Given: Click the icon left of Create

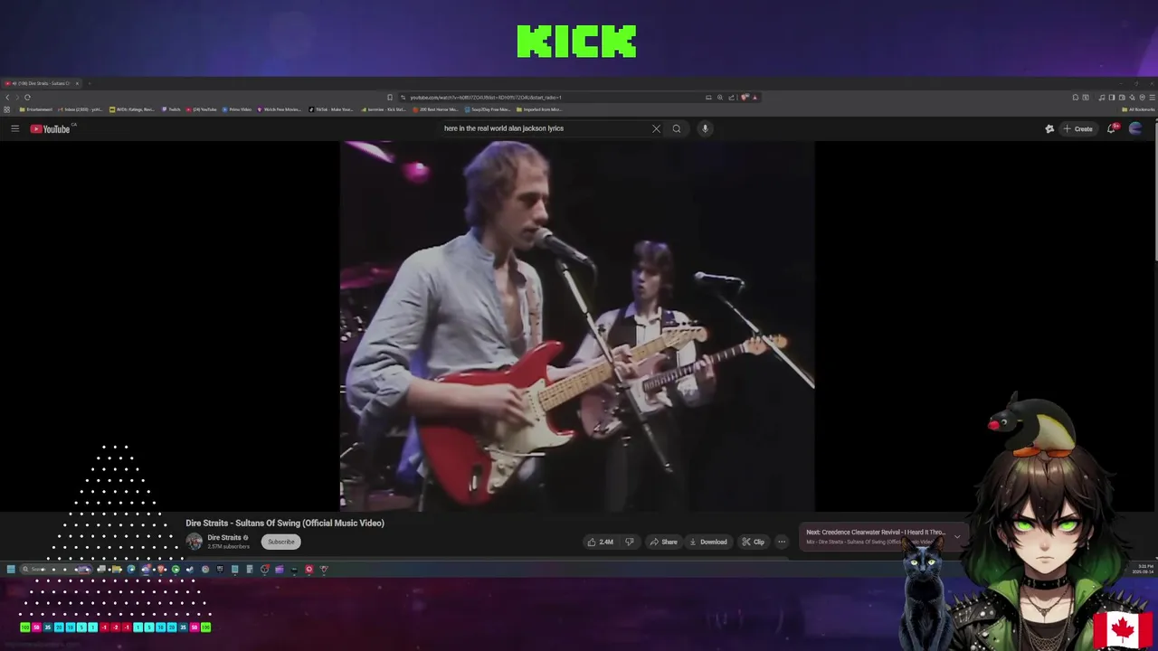Looking at the screenshot, I should pos(1049,128).
